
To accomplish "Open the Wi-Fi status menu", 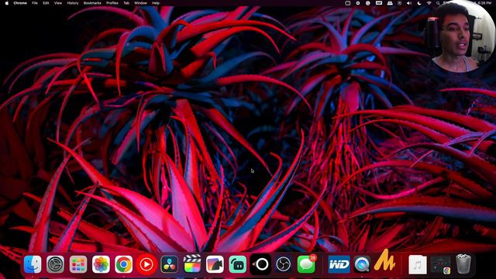I will pyautogui.click(x=429, y=3).
